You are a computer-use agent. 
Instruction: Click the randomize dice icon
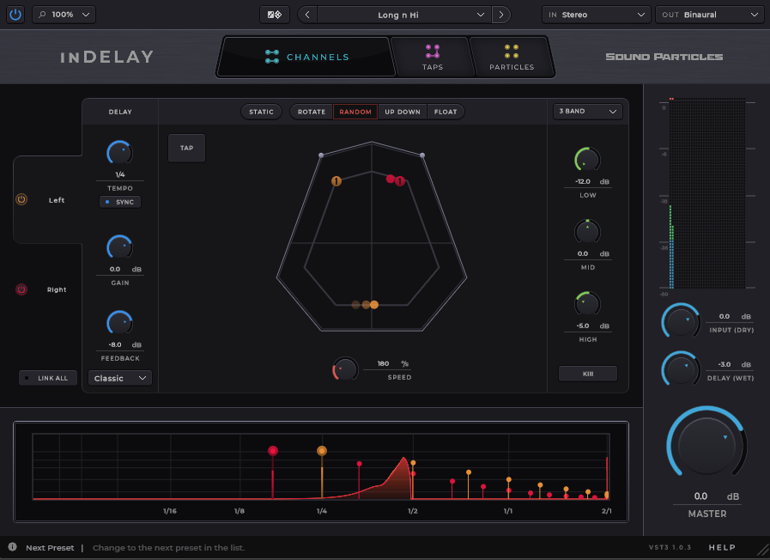(275, 15)
